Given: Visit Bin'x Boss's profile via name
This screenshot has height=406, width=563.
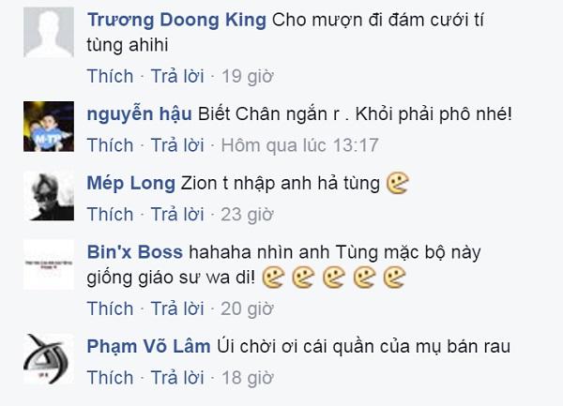Looking at the screenshot, I should 134,252.
